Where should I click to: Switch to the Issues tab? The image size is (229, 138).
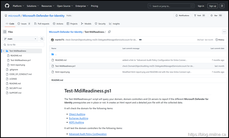pyautogui.click(x=24, y=24)
